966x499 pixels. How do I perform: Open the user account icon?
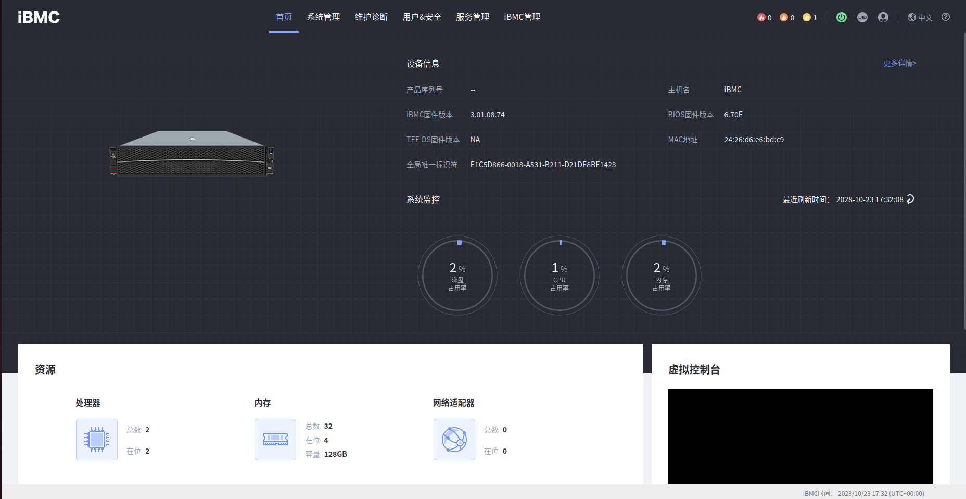coord(883,17)
